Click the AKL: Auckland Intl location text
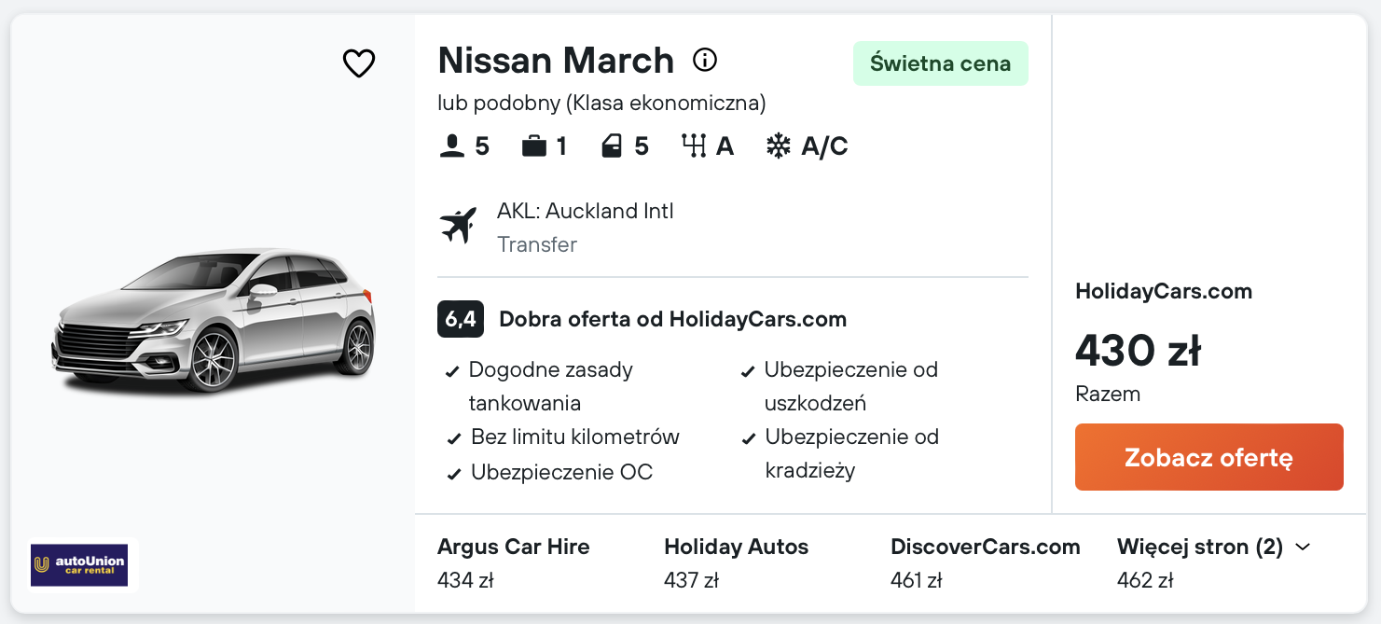Screen dimensions: 1381x624 585,212
